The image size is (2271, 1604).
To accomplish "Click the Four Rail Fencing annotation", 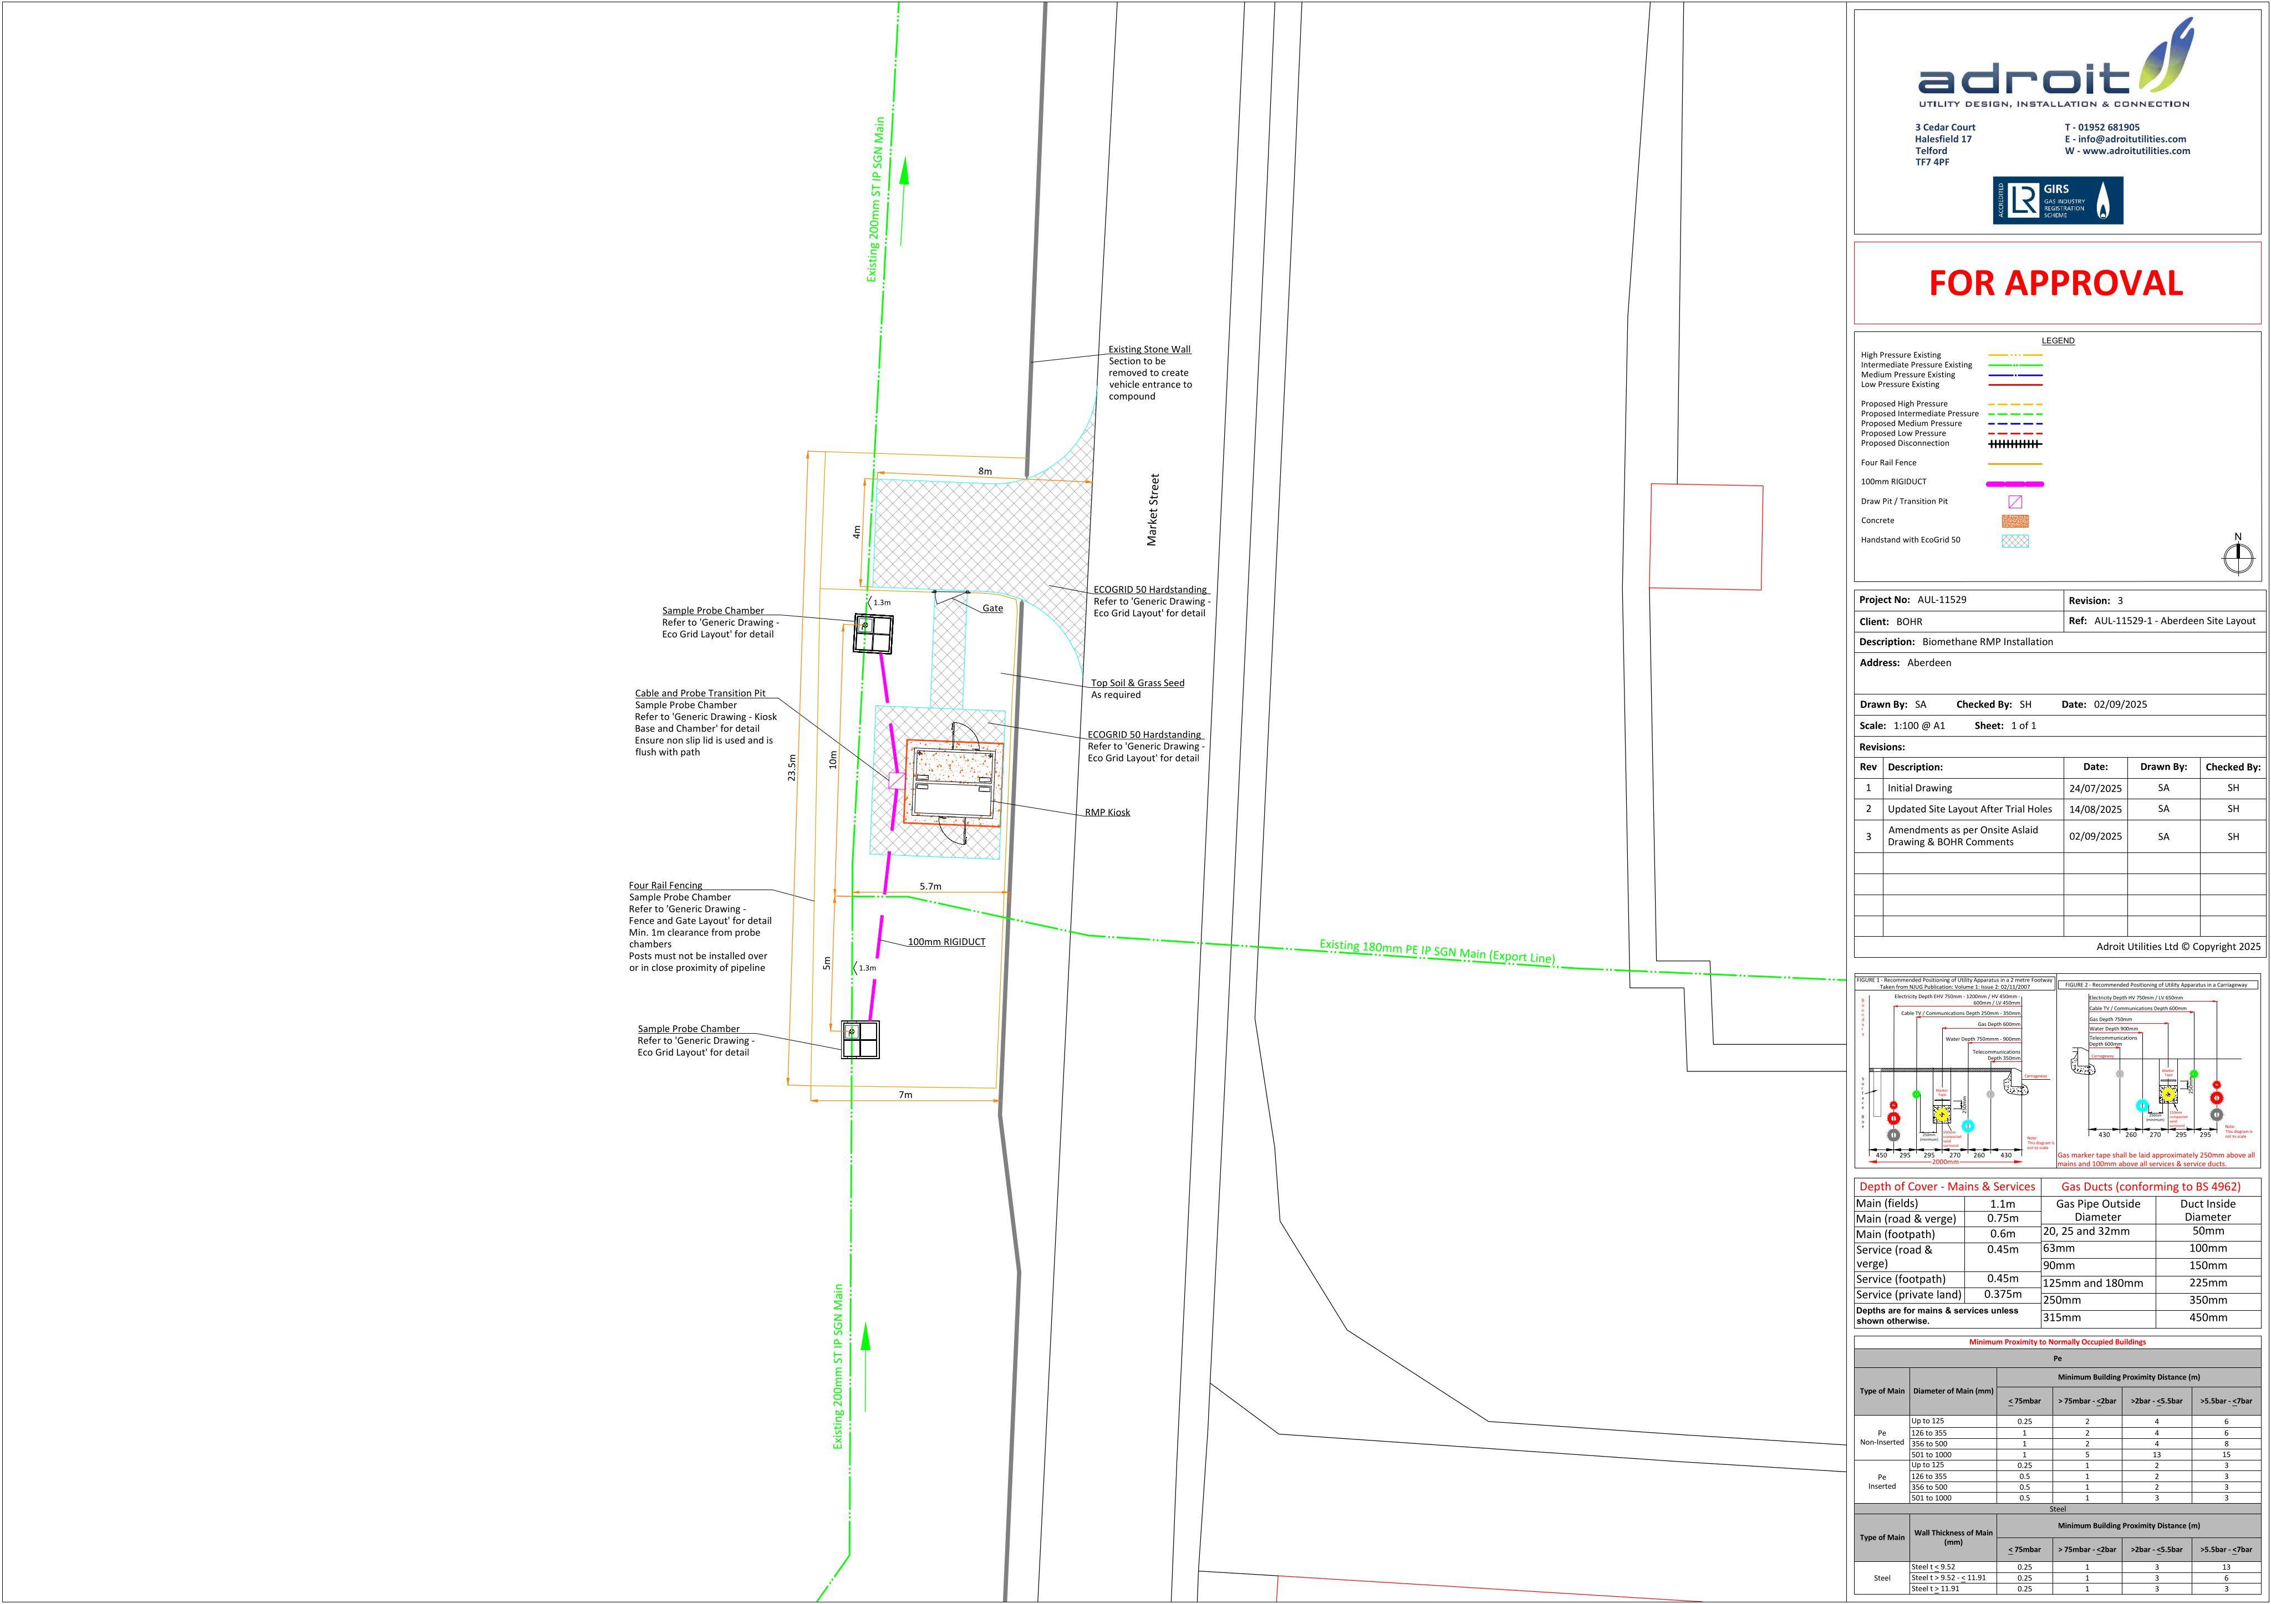I will pos(700,927).
